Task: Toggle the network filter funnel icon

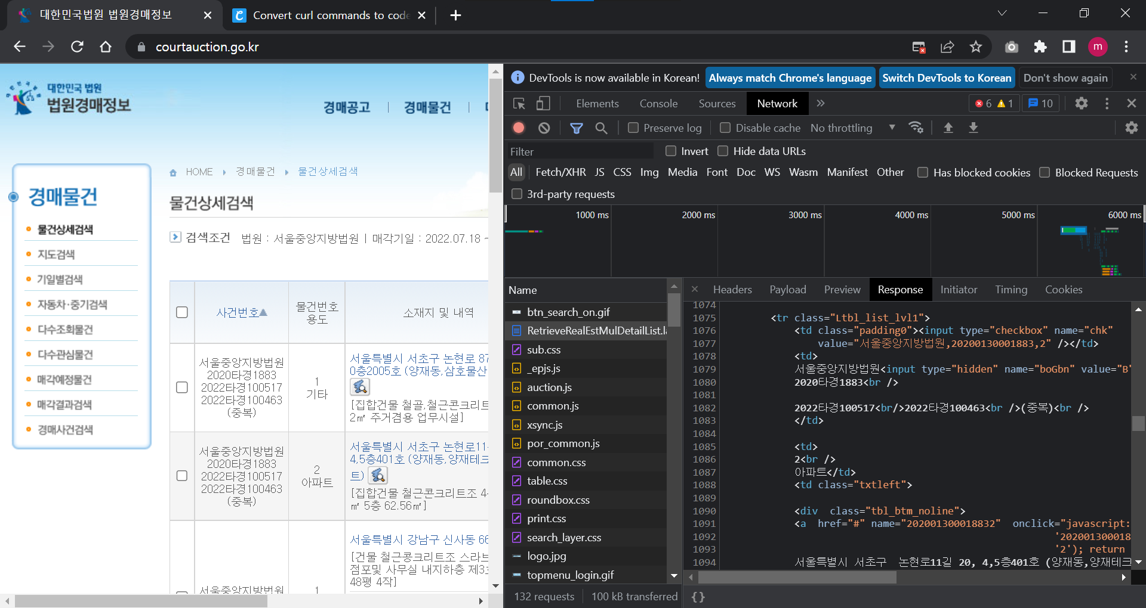Action: 576,128
